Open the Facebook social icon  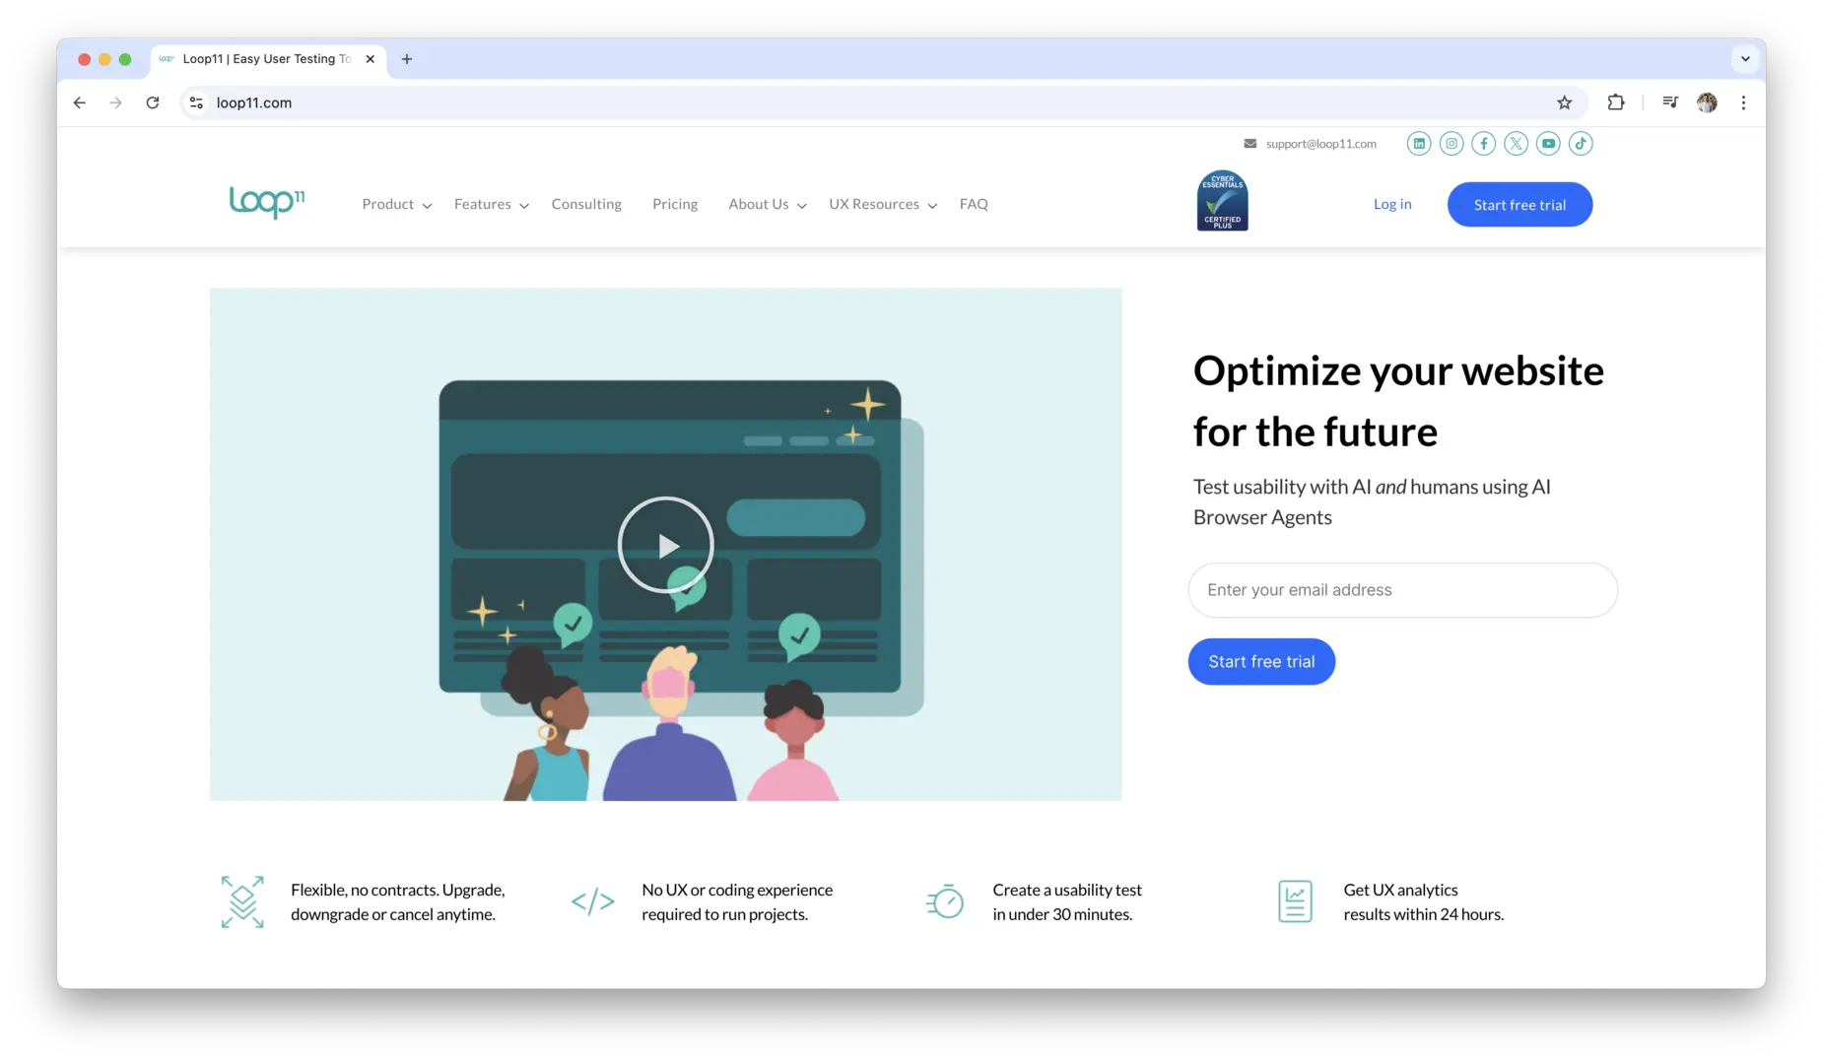tap(1484, 144)
